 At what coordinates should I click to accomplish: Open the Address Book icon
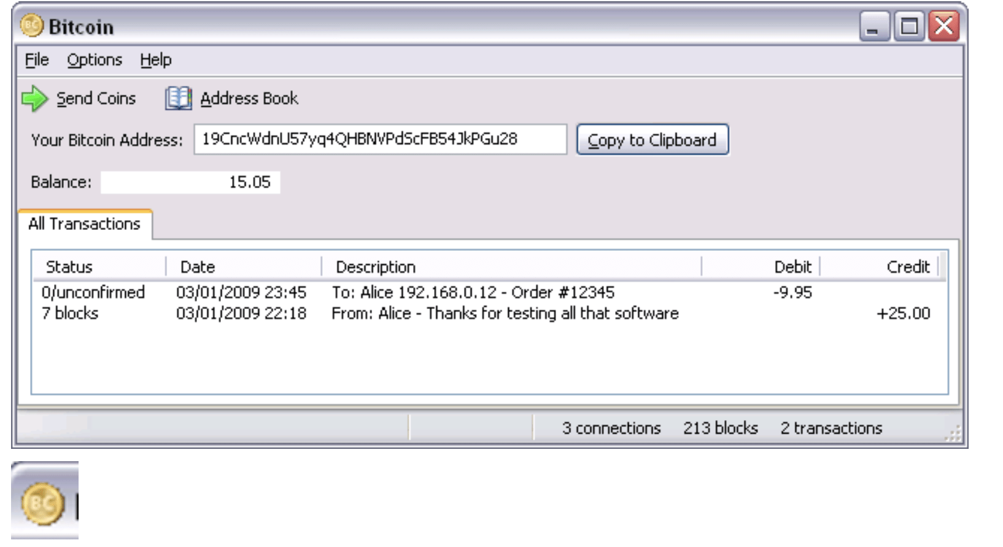pos(178,98)
